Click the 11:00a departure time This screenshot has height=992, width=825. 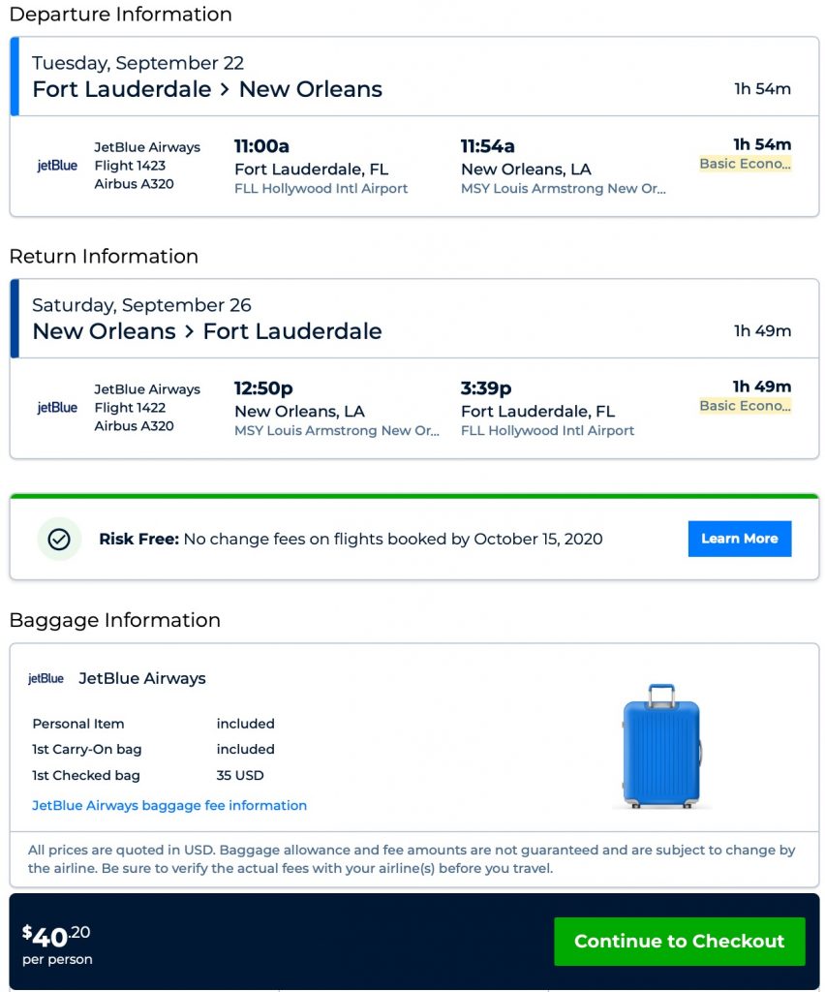261,146
